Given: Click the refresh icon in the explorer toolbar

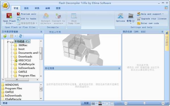Looking at the screenshot, I should (x=20, y=36).
